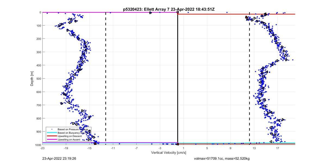
Task: Click the timestamp "23-Apr-2022 23:19:26"
Action: (x=59, y=158)
